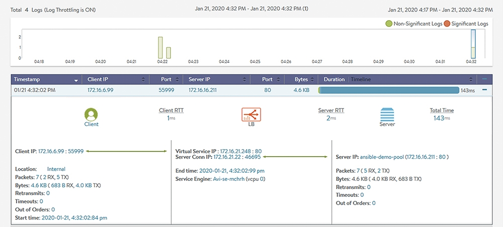The image size is (503, 227).
Task: Click server IP 172.16.16.211 in row
Action: [x=203, y=90]
